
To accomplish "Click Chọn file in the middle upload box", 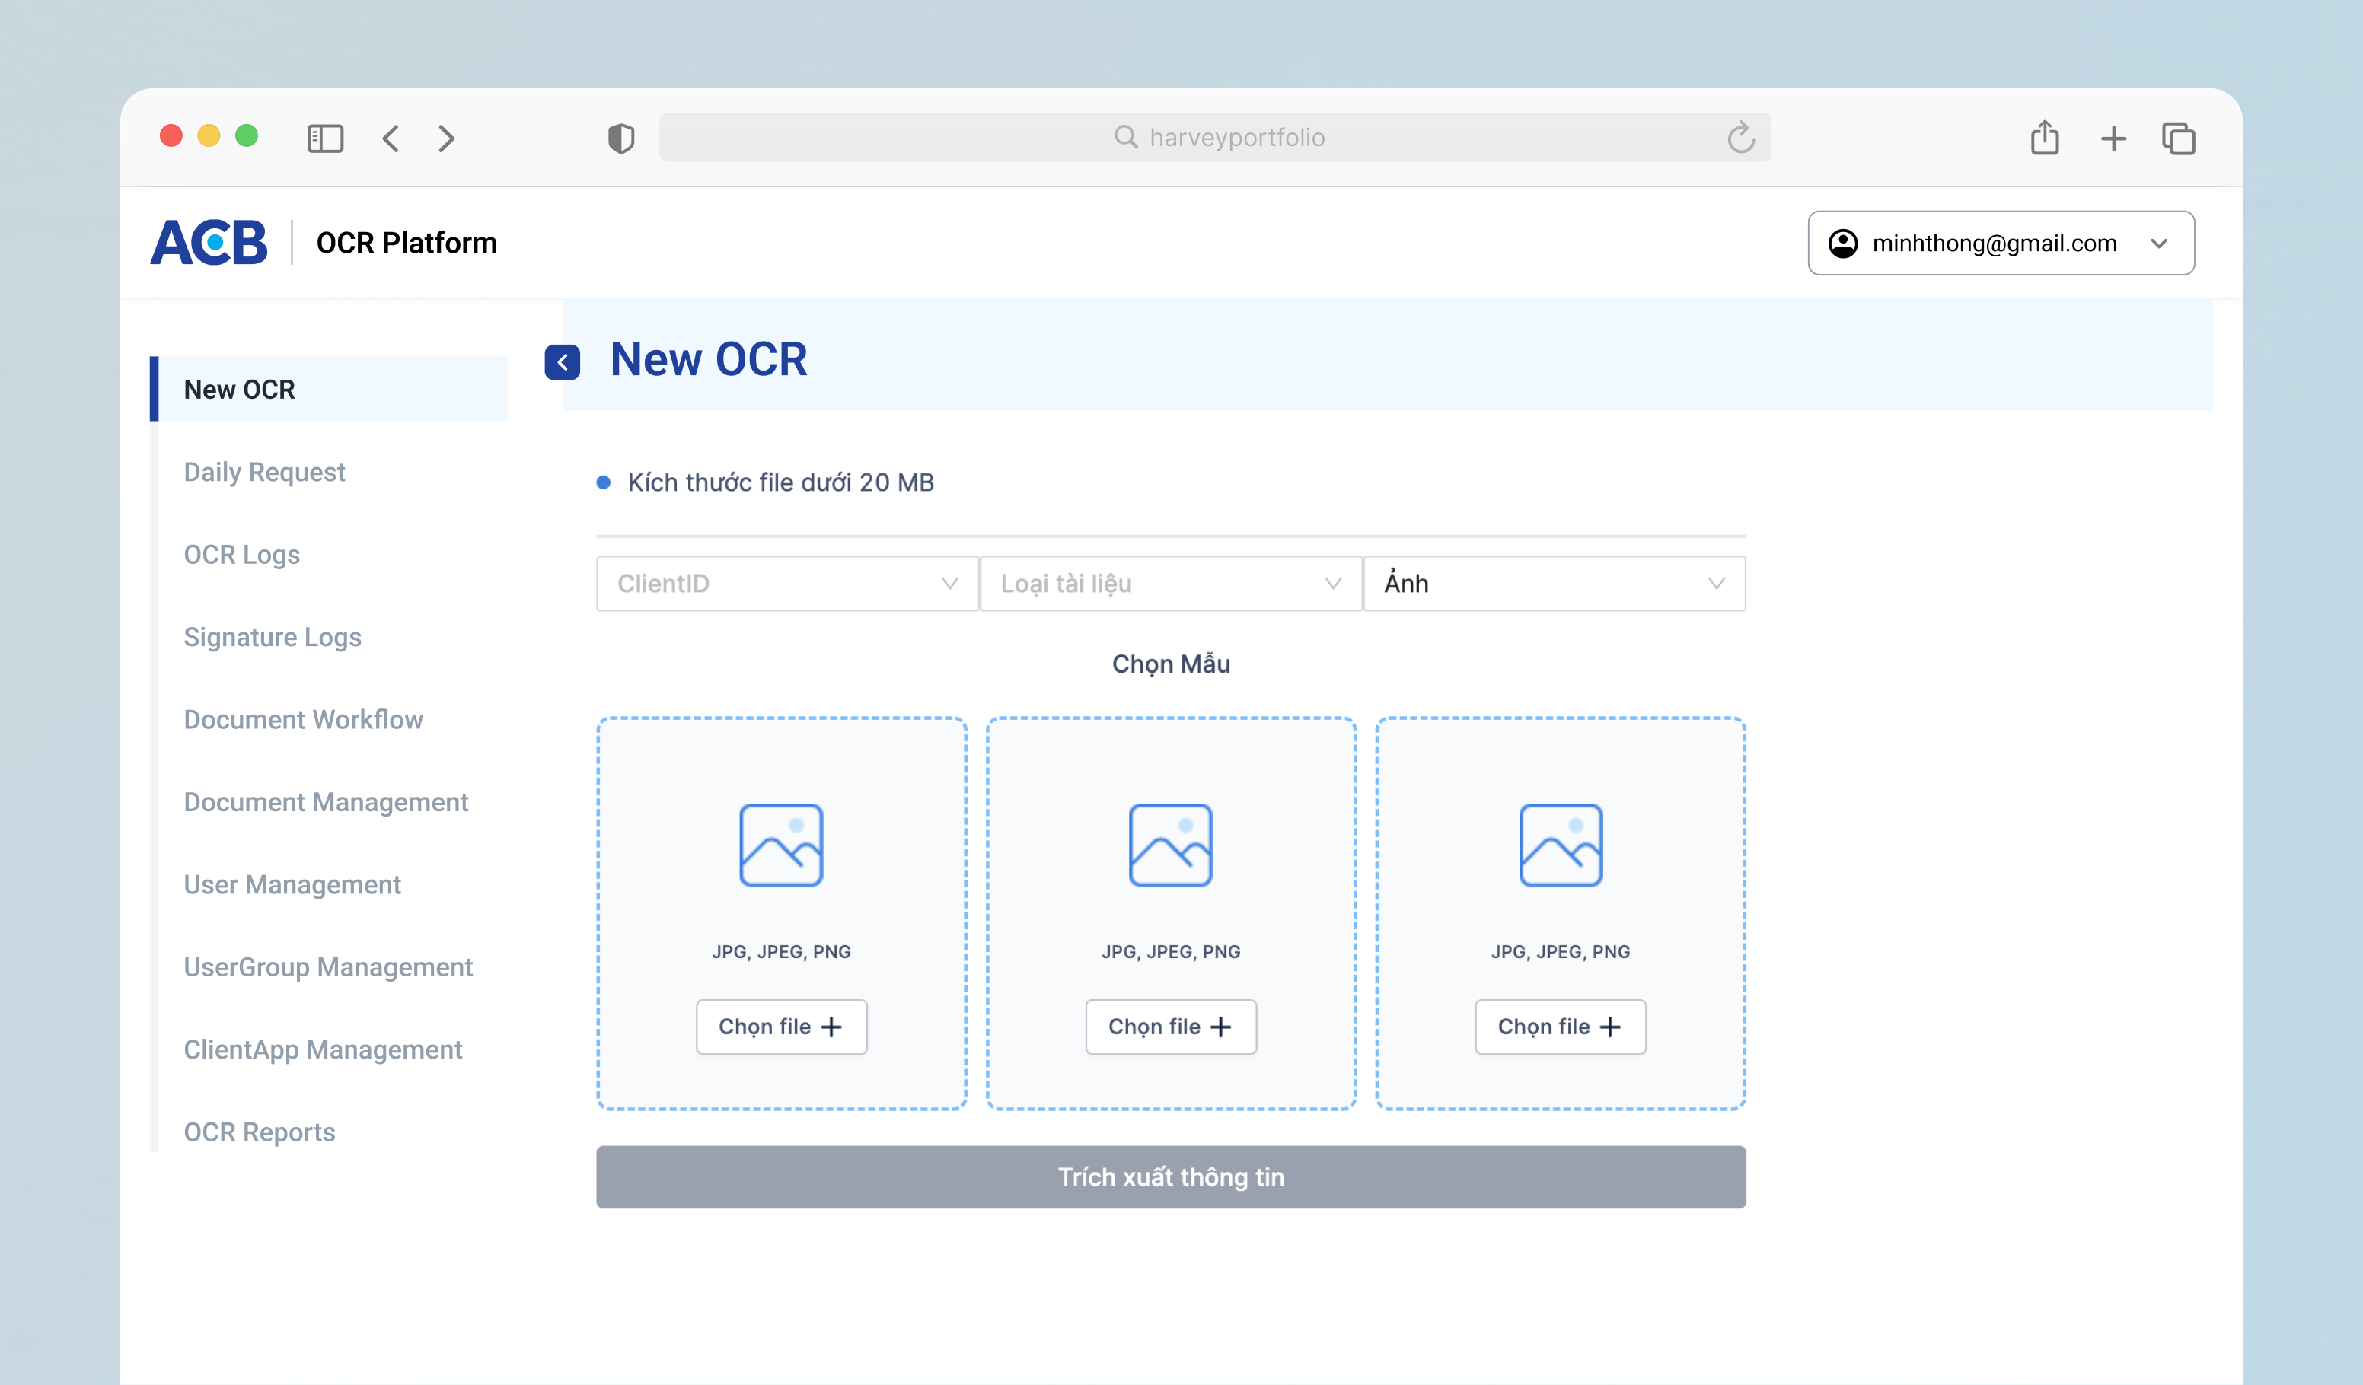I will pyautogui.click(x=1170, y=1027).
